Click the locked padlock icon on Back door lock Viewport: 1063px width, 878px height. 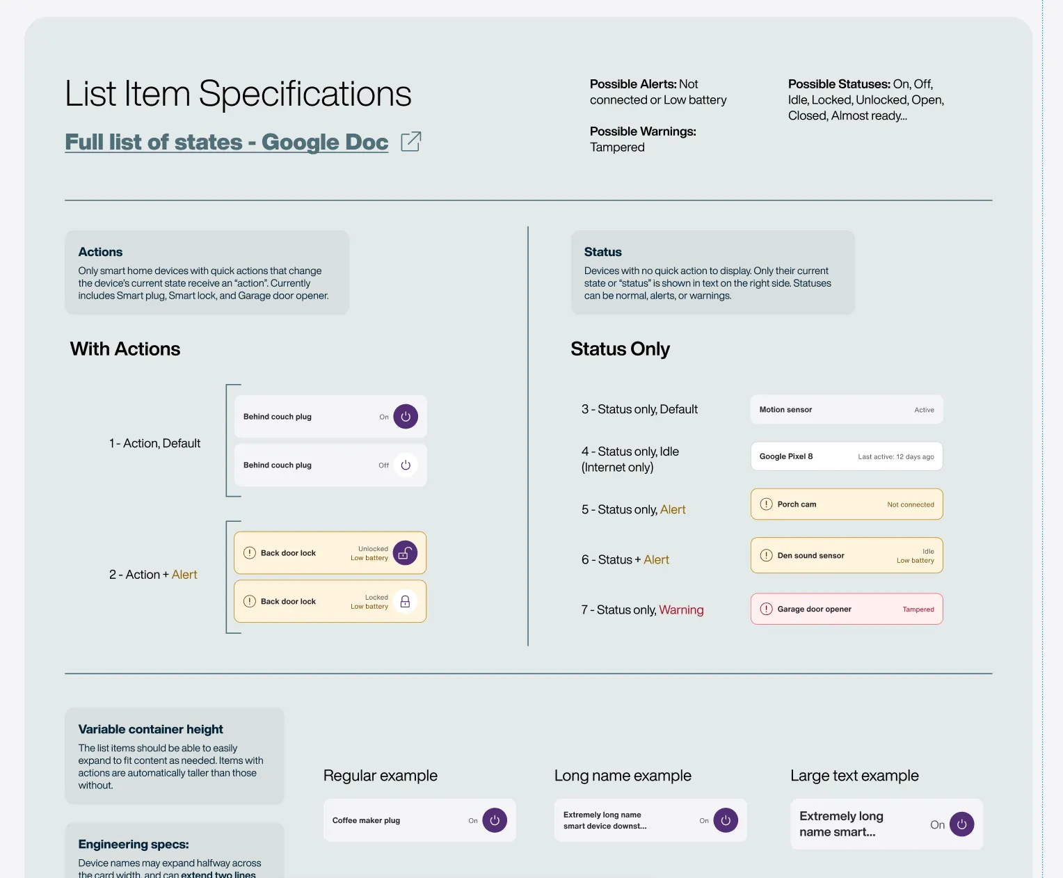pos(404,601)
